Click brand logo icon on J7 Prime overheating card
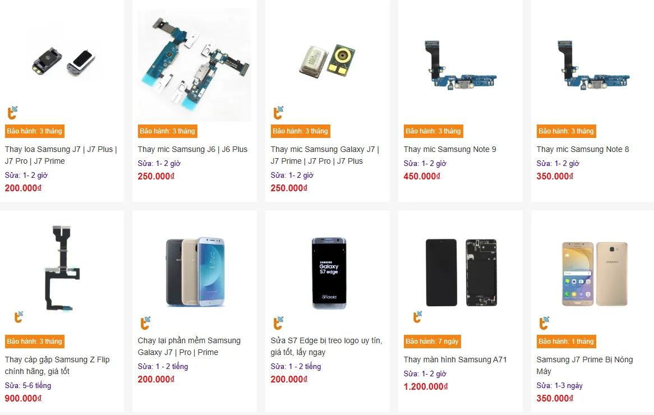This screenshot has height=415, width=654. point(544,323)
